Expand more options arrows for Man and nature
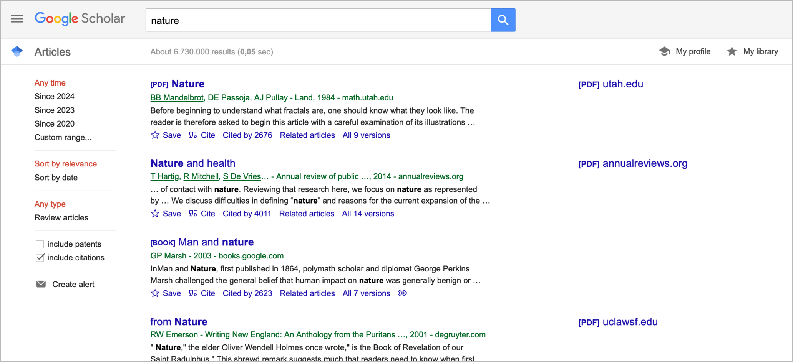The image size is (793, 362). coord(403,293)
